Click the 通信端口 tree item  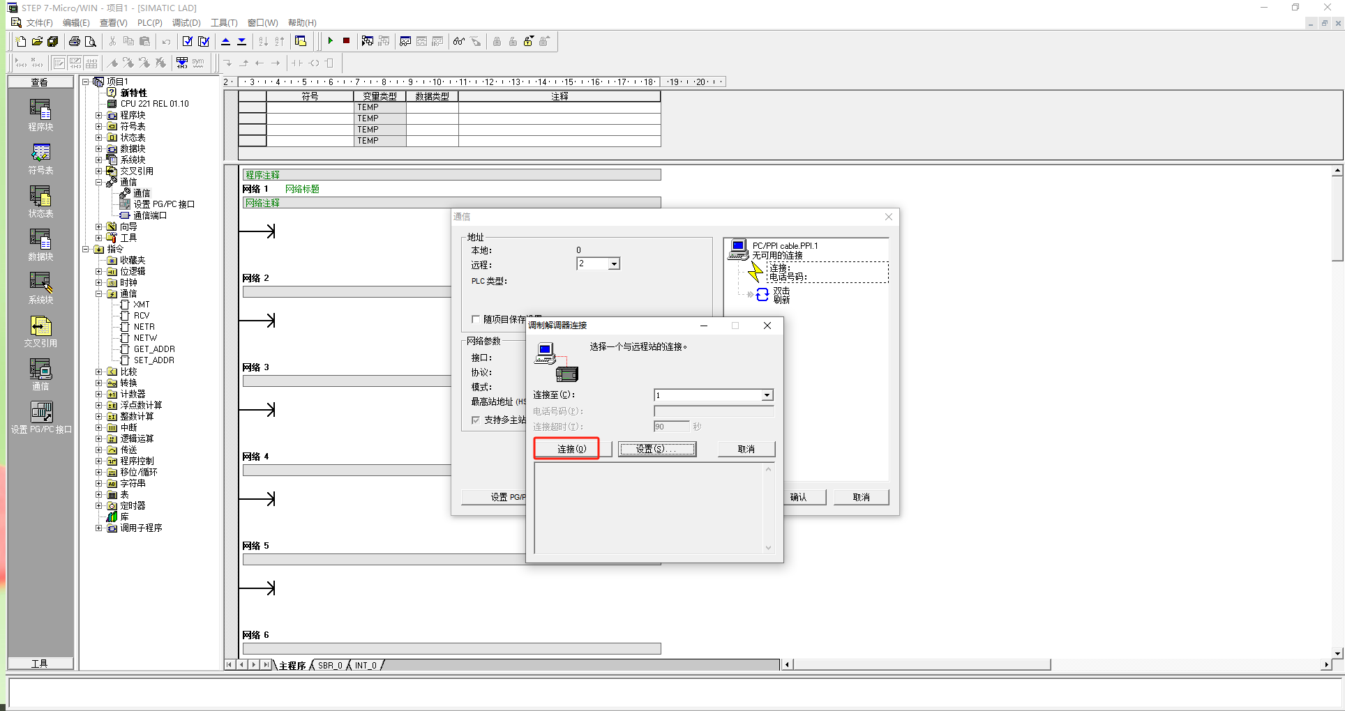[150, 215]
